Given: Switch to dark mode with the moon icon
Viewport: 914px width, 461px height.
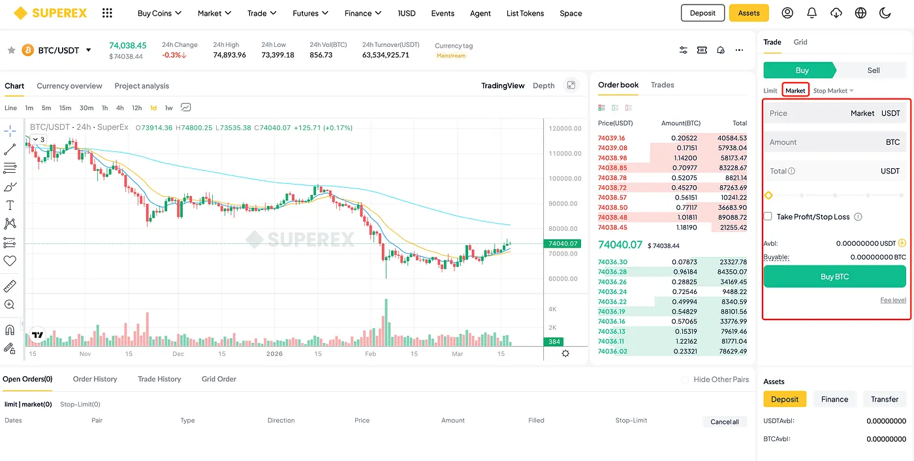Looking at the screenshot, I should tap(885, 13).
